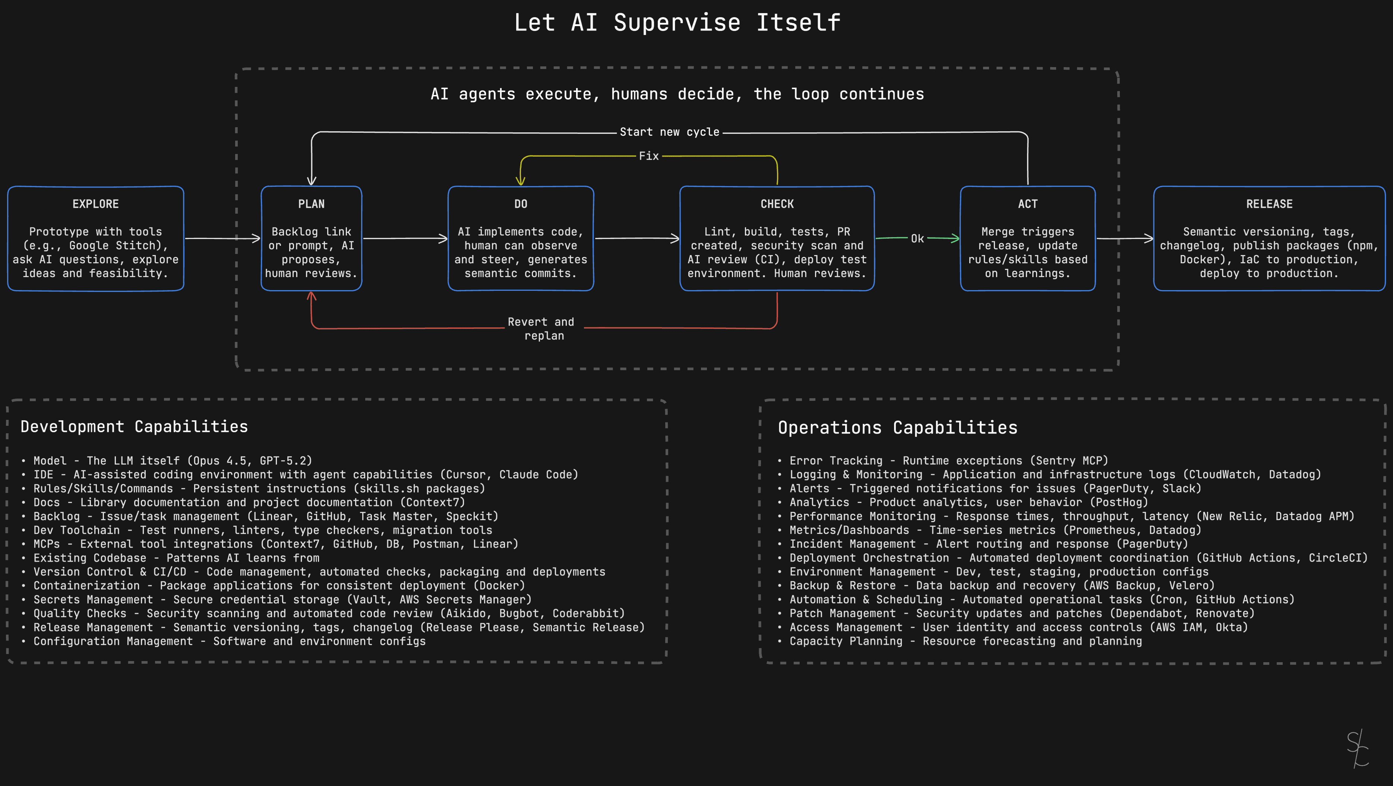Click the 'Revert and replan' arrow label
The width and height of the screenshot is (1393, 786).
click(x=540, y=328)
